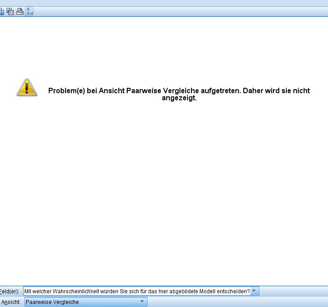Open the Feld(er) dropdown arrow
Image resolution: width=328 pixels, height=307 pixels.
click(x=254, y=291)
